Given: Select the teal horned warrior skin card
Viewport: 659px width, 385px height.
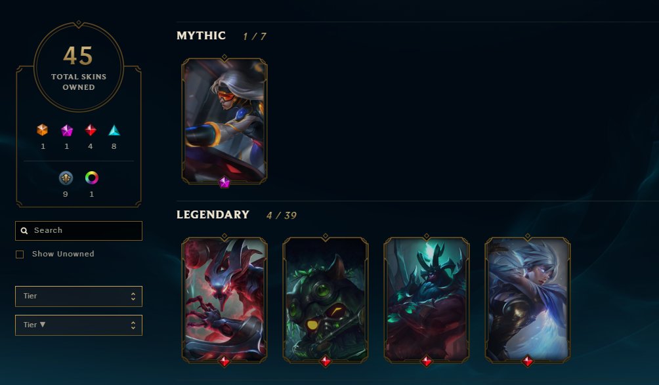Looking at the screenshot, I should coord(427,300).
